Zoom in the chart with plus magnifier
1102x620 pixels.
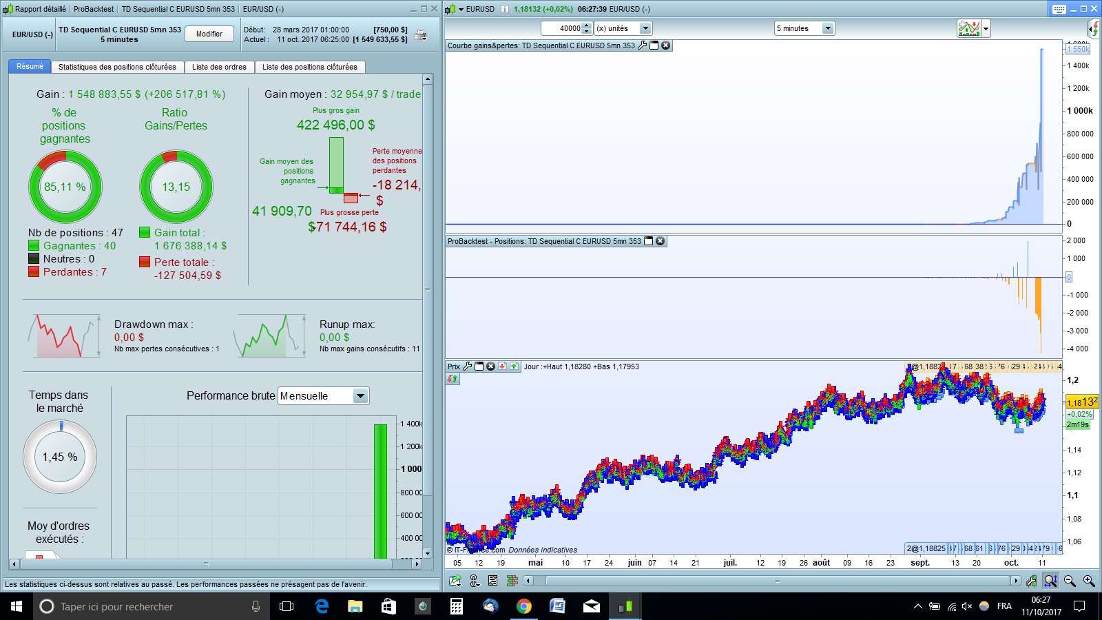(x=1089, y=581)
